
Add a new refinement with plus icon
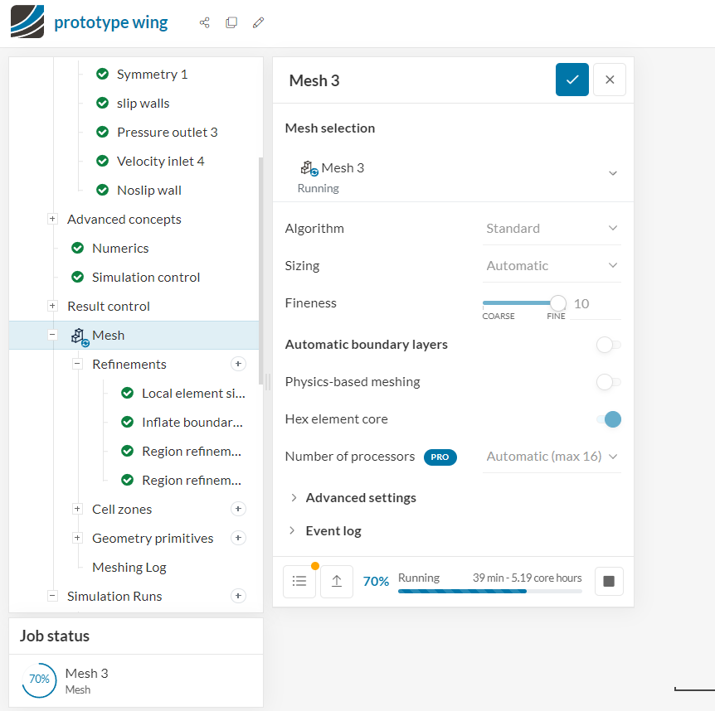(238, 364)
